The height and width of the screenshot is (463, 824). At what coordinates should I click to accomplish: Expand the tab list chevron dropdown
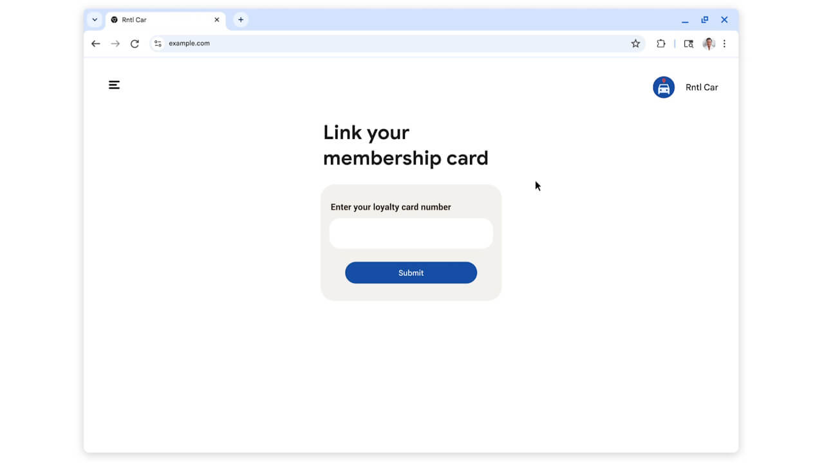click(95, 20)
